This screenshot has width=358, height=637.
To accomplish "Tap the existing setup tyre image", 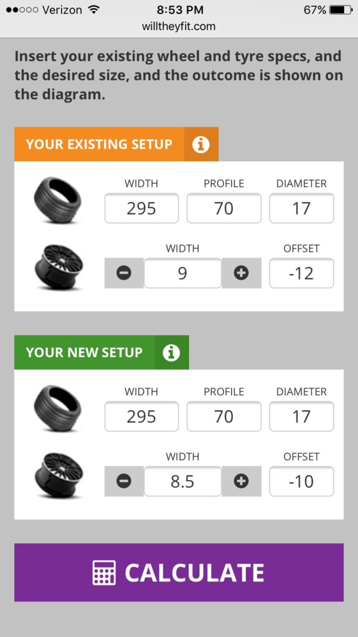I will (57, 200).
